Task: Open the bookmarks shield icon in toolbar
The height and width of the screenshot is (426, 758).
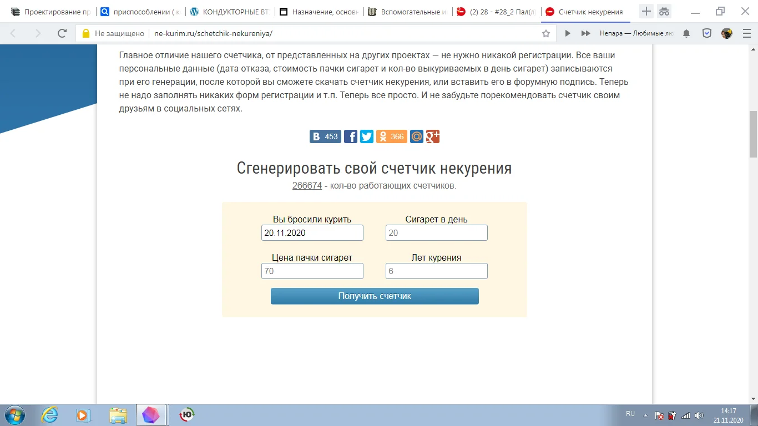Action: tap(706, 33)
